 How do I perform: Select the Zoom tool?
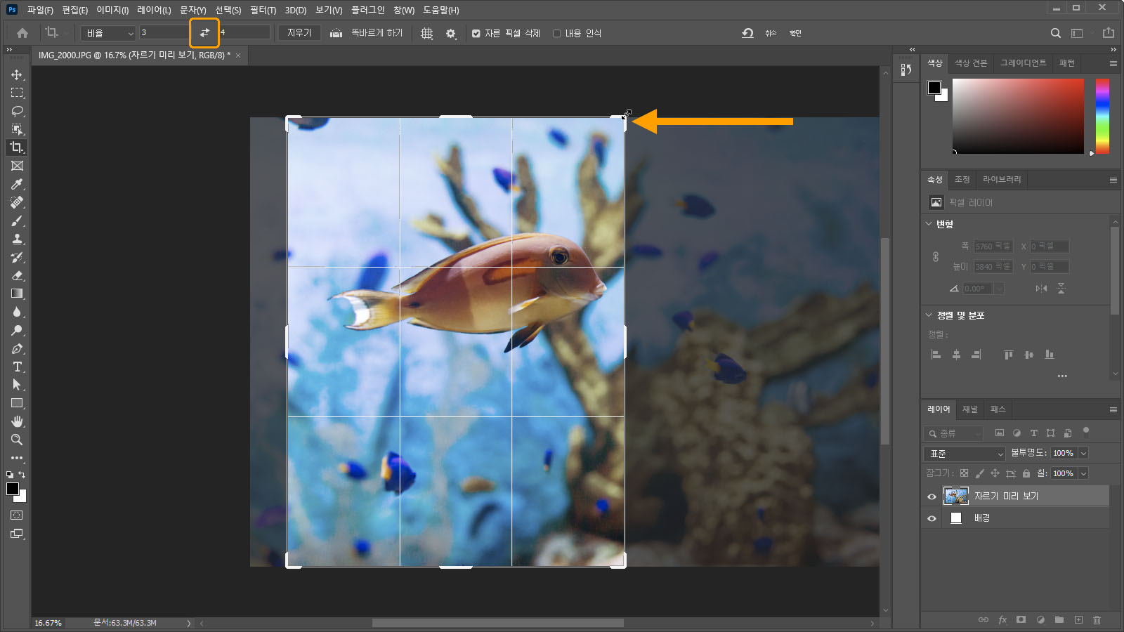(x=17, y=440)
